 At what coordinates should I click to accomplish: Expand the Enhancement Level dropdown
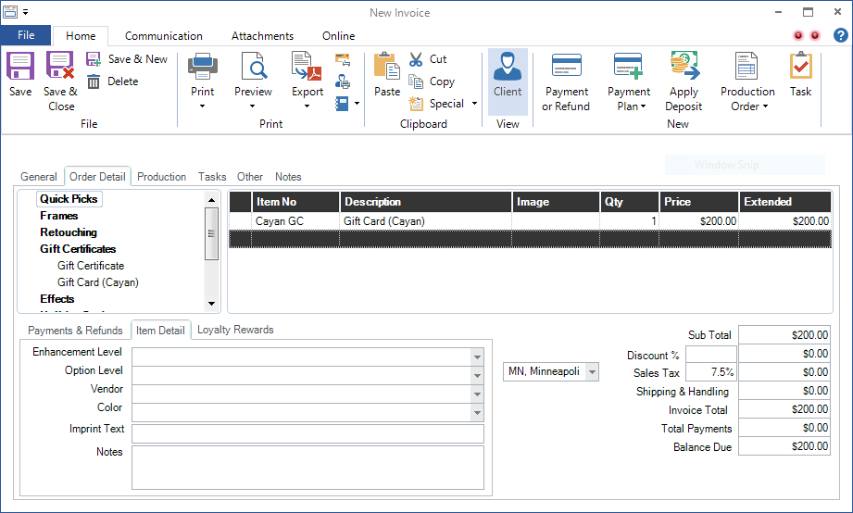click(477, 357)
